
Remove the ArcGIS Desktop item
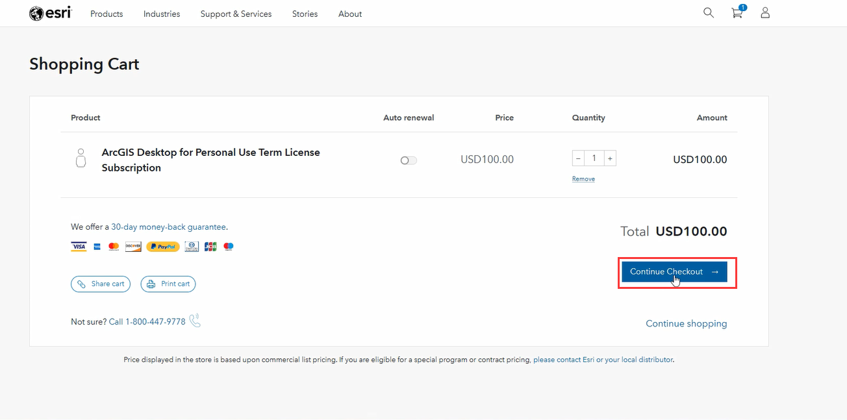point(583,179)
